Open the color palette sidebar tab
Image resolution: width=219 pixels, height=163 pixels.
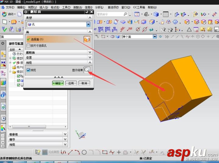click(3, 128)
